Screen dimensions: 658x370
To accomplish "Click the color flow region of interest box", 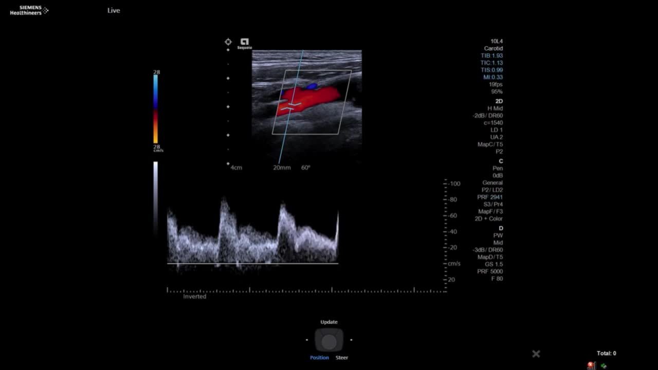I will click(x=312, y=102).
